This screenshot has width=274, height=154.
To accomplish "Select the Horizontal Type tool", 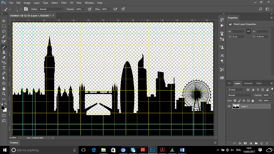I will tap(4, 68).
